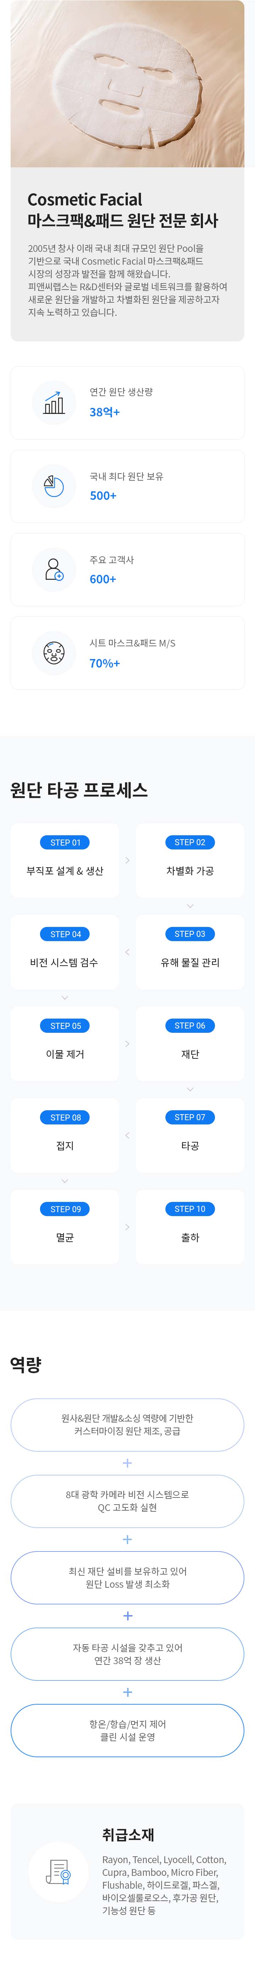The width and height of the screenshot is (255, 1986).
Task: Click the bar chart annual production icon
Action: coord(54,403)
